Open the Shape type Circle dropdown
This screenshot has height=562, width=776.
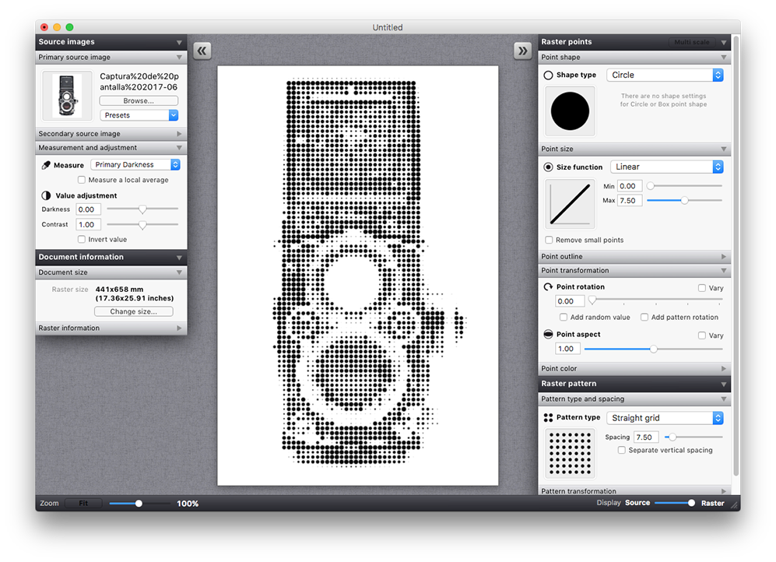[x=665, y=76]
